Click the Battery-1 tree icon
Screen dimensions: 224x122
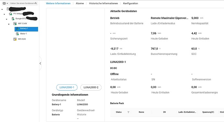pos(18,29)
